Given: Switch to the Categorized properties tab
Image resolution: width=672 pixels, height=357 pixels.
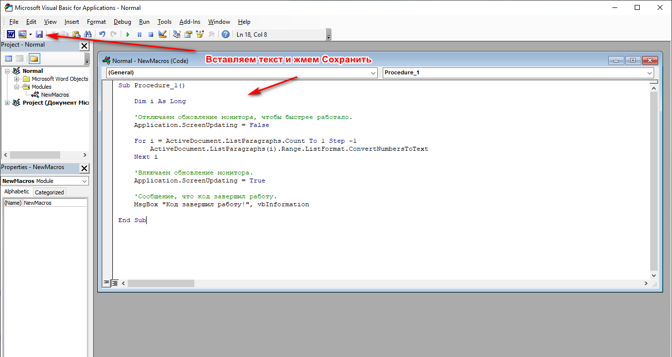Looking at the screenshot, I should click(49, 192).
